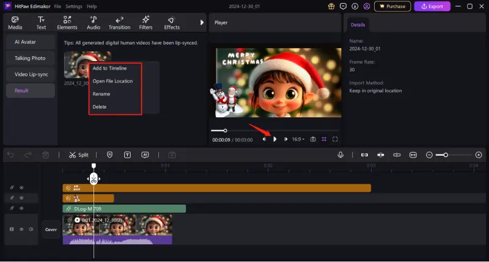Screen dimensions: 489x262
Task: Click the Purchase button
Action: pos(392,7)
